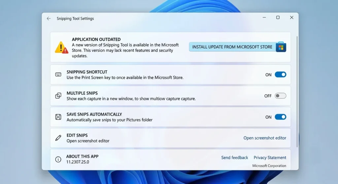
Task: Click the 'A new version of Snipping Tool' message
Action: click(125, 50)
